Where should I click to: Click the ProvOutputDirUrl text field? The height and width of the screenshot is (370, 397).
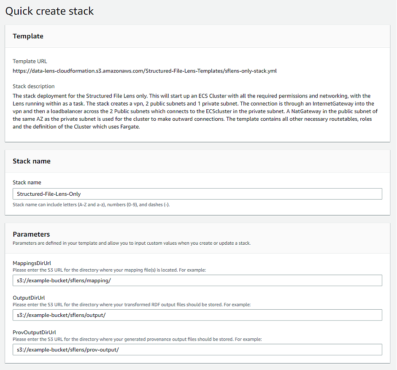[197, 349]
